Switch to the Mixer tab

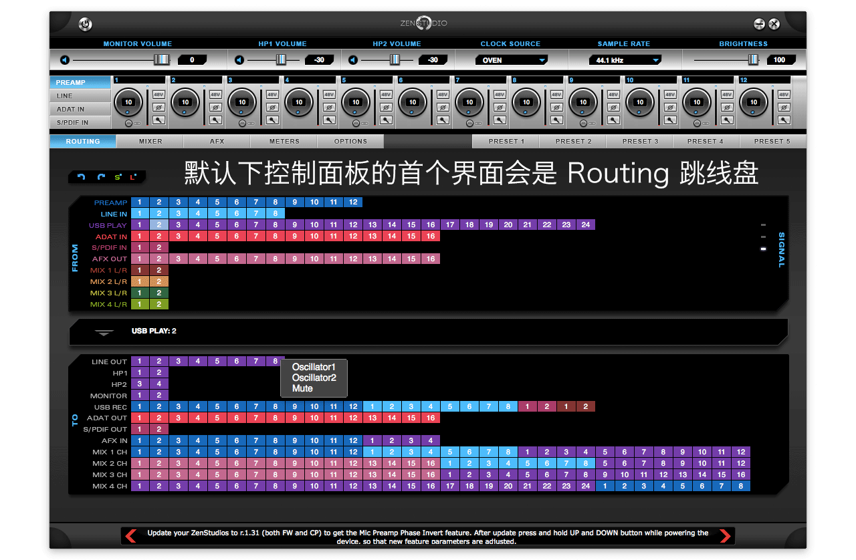coord(150,142)
